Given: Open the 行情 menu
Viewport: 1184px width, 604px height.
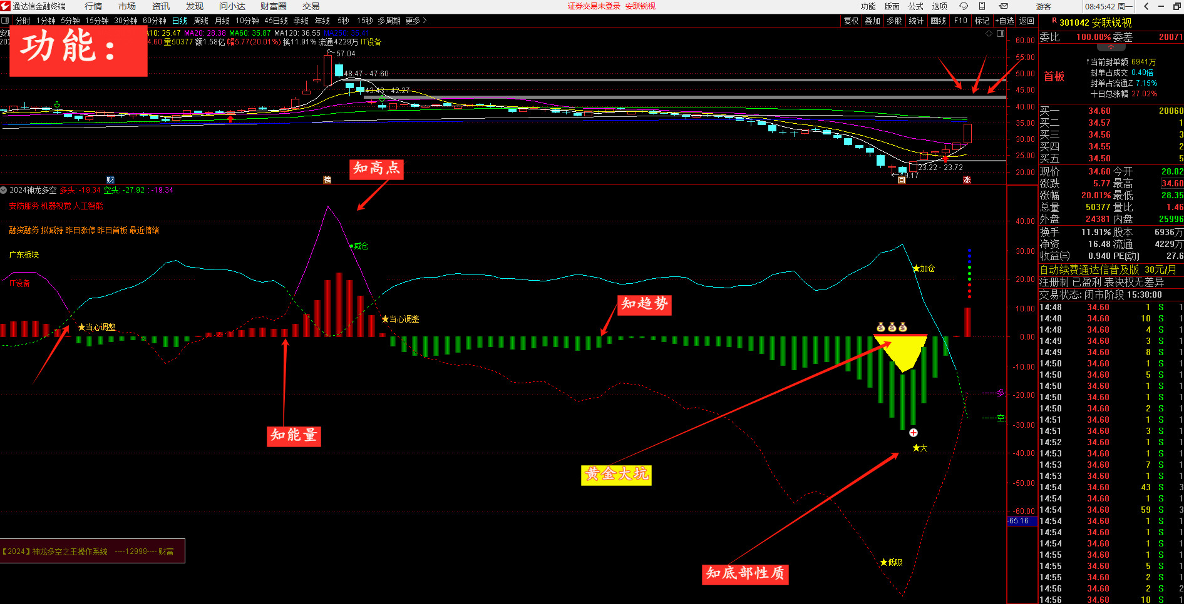Looking at the screenshot, I should (x=93, y=6).
